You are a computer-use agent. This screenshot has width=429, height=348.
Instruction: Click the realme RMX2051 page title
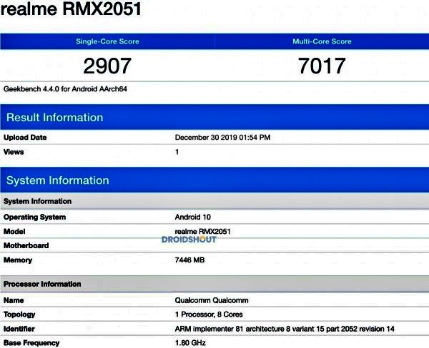click(71, 8)
